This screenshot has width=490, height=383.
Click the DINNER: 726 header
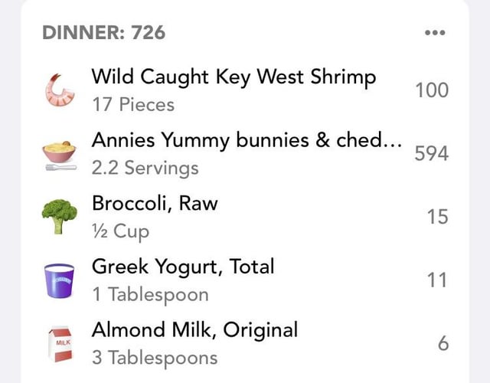click(104, 32)
